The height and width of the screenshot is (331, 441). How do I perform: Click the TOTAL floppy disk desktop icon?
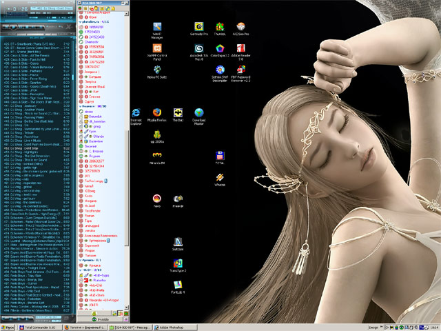click(x=220, y=158)
